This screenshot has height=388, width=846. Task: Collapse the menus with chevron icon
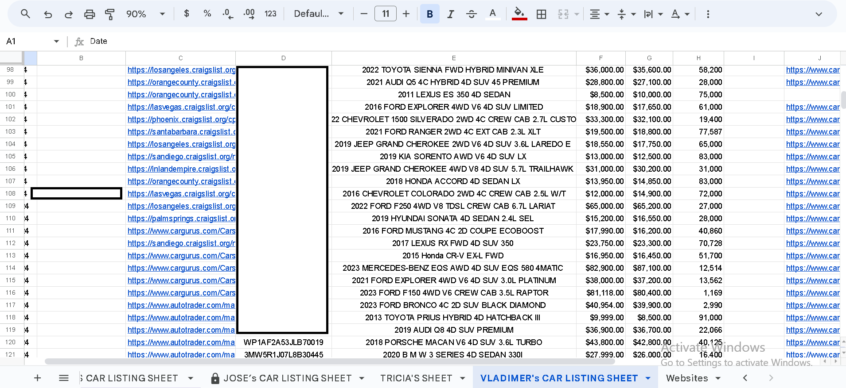tap(819, 14)
